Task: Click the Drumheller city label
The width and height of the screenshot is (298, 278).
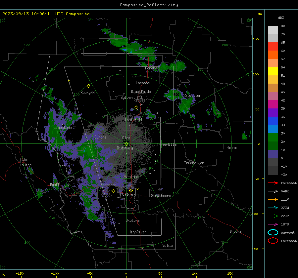Action: [x=194, y=163]
